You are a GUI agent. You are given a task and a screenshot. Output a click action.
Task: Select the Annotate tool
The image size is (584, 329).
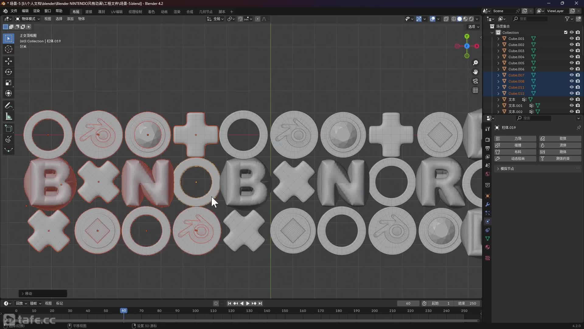click(9, 106)
